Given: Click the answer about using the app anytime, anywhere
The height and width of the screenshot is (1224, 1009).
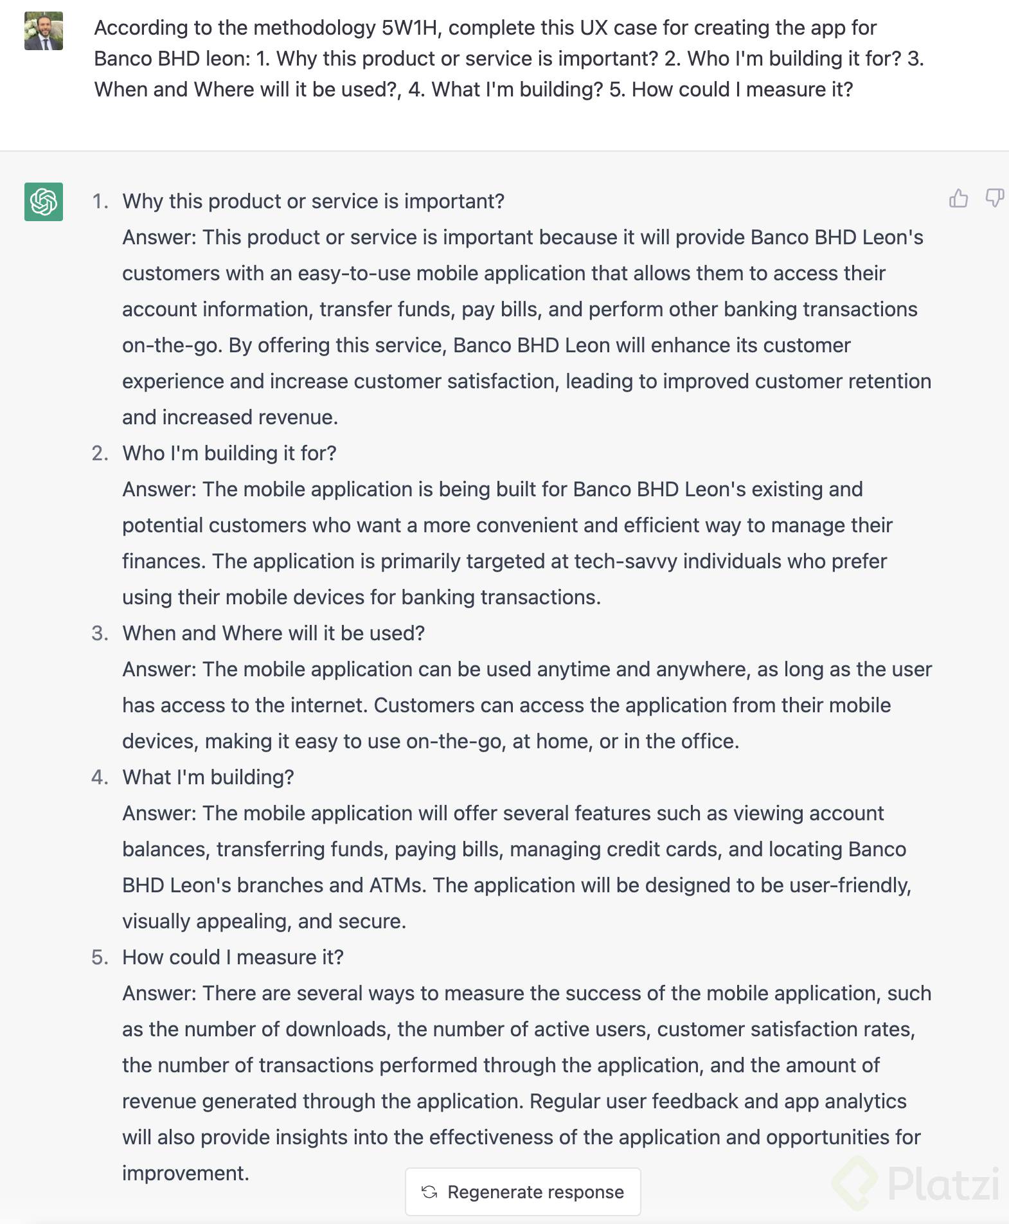Looking at the screenshot, I should point(526,705).
